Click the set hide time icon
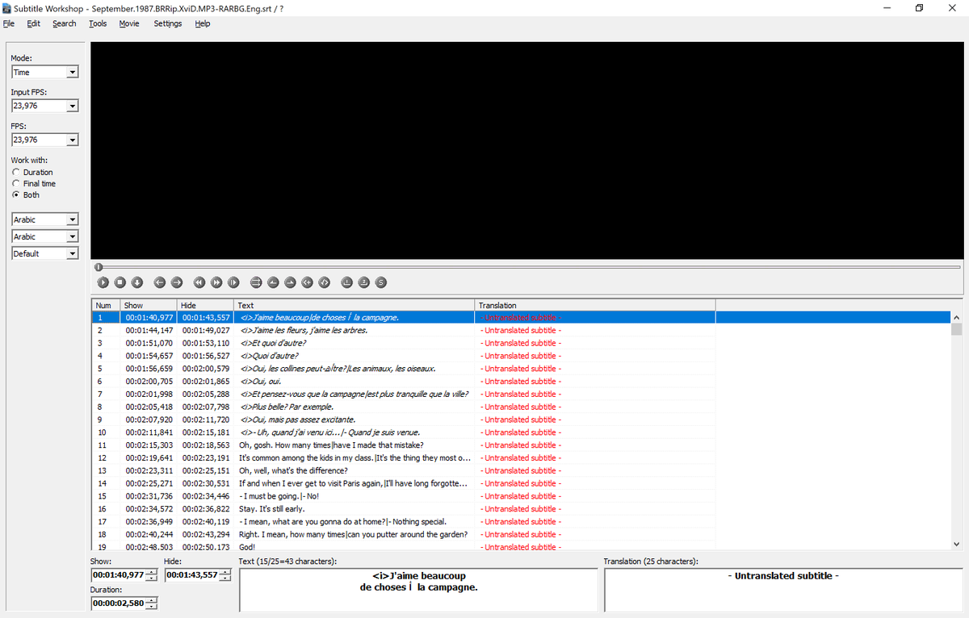This screenshot has width=969, height=618. [290, 282]
